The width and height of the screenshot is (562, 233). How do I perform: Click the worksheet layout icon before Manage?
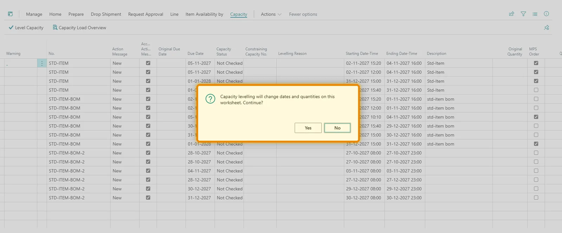pyautogui.click(x=11, y=14)
